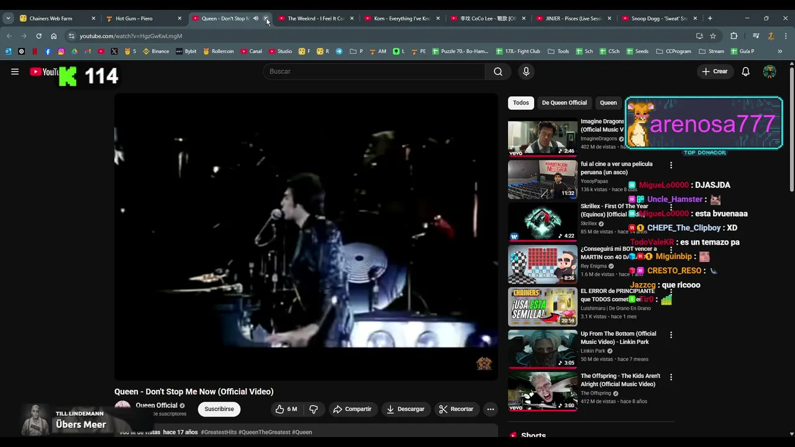Open the Rollercoin bookmark

coord(218,52)
